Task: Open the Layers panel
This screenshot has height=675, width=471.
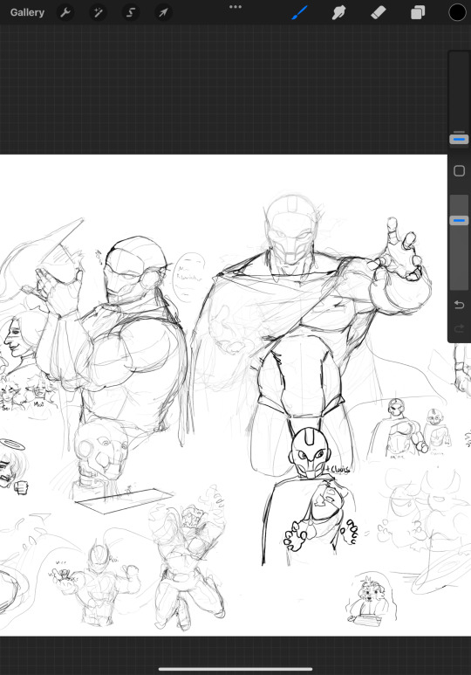Action: point(418,12)
